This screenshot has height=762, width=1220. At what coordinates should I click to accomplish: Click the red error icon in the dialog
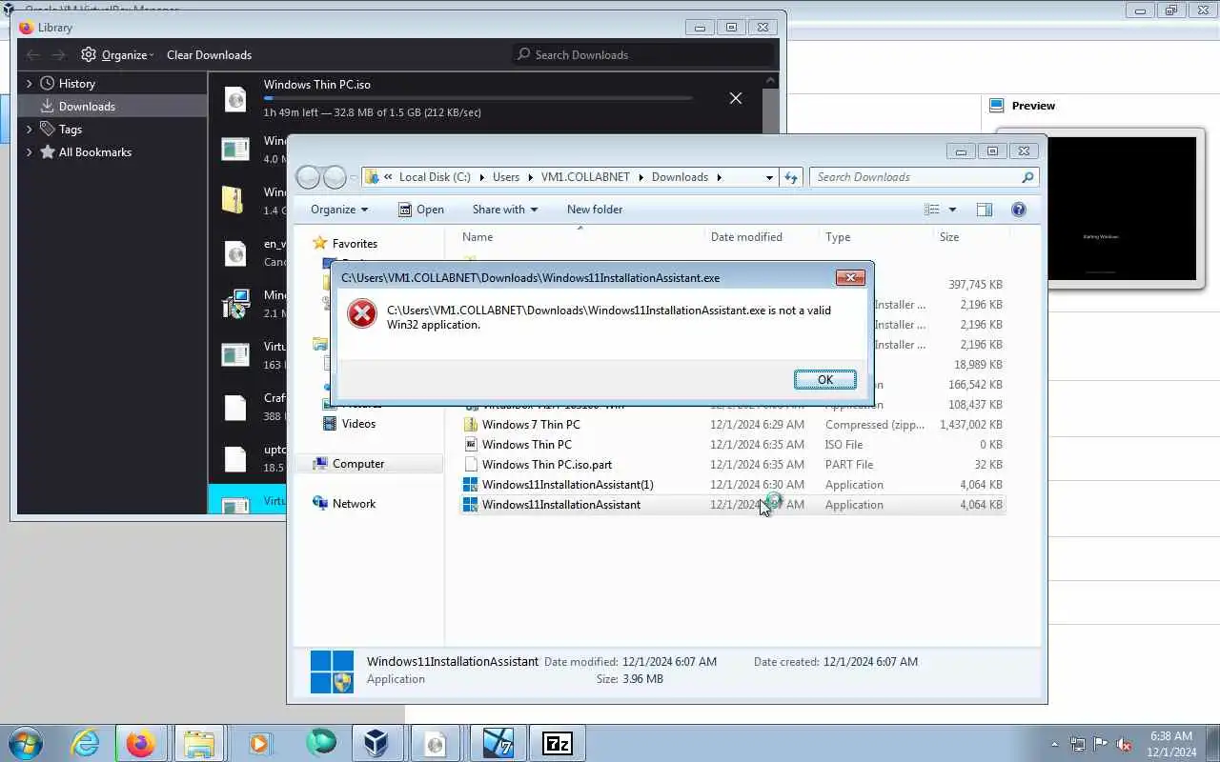[x=362, y=313]
